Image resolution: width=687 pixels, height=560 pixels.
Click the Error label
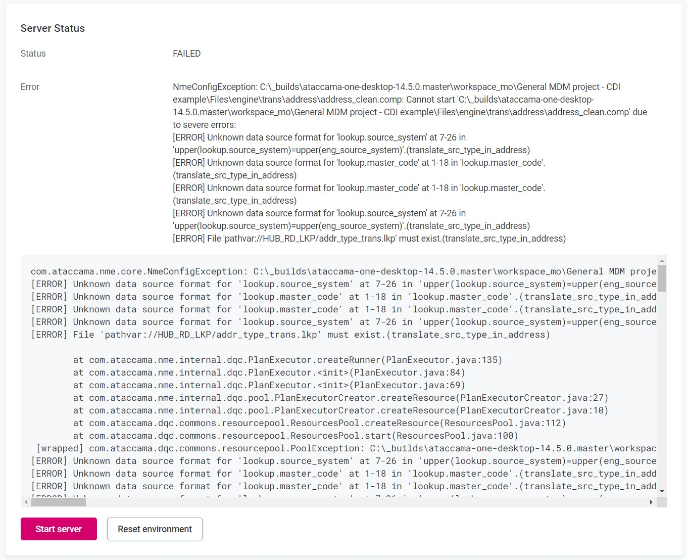[x=30, y=87]
